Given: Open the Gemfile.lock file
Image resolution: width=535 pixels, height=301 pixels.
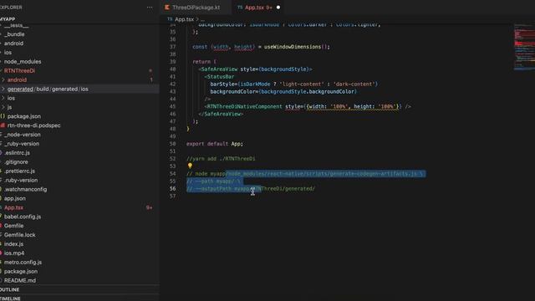Looking at the screenshot, I should pos(20,235).
